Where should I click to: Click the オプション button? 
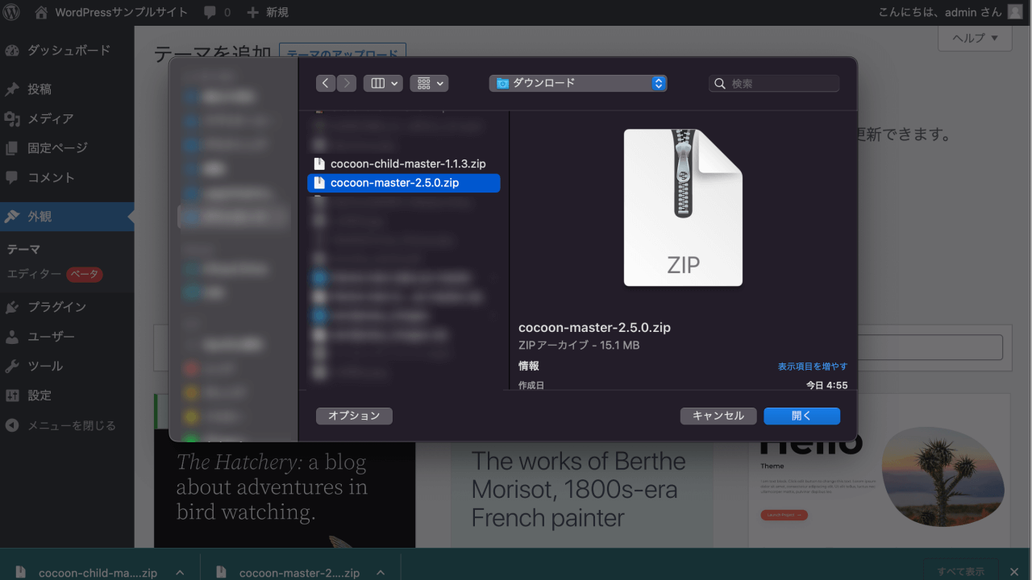pos(354,416)
